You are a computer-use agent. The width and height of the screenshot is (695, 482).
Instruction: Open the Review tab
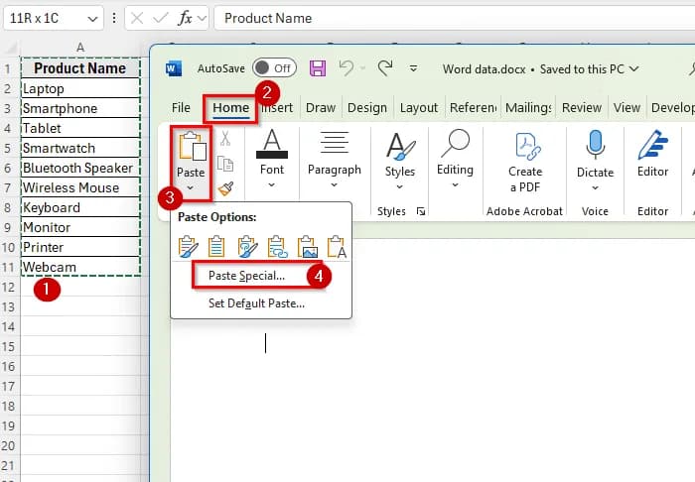(582, 107)
